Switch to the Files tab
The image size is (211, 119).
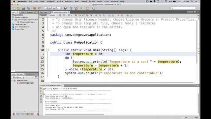pyautogui.click(x=22, y=12)
